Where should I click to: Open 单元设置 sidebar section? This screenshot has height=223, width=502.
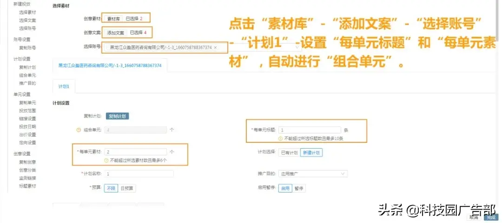(22, 95)
